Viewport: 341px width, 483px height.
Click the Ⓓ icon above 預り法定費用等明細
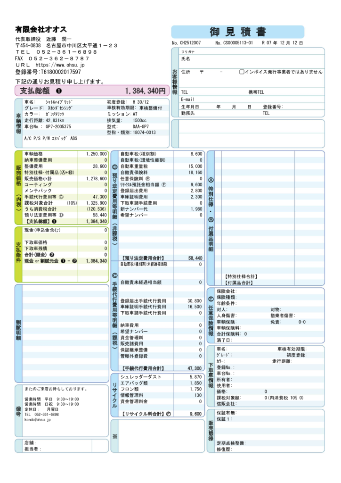pyautogui.click(x=114, y=167)
